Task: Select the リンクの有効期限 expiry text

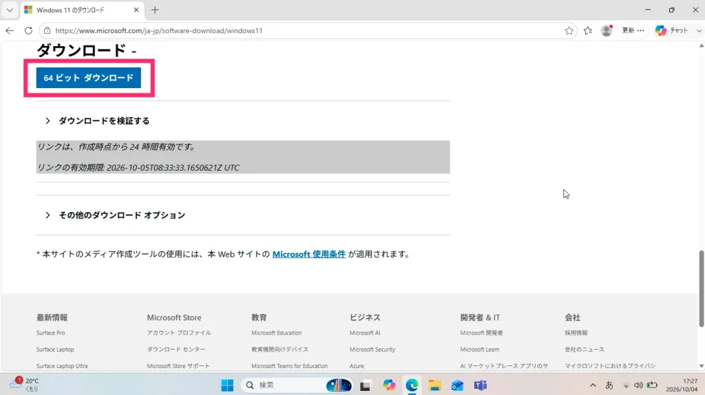Action: 138,168
